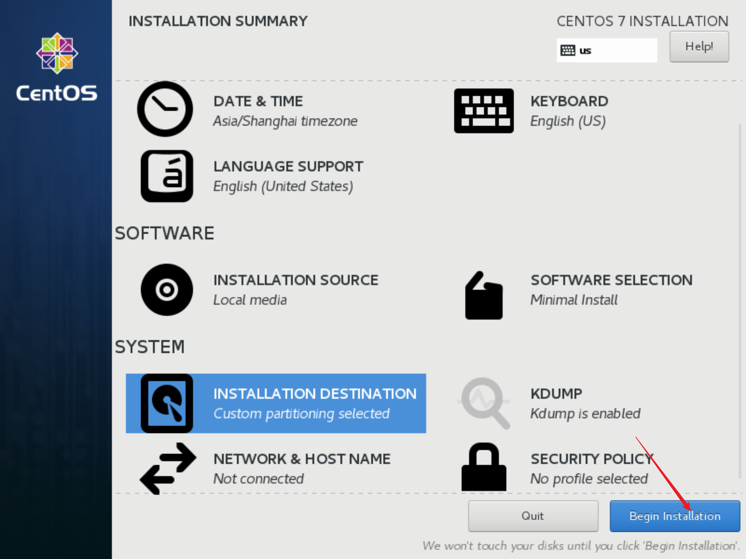Select INSTALLATION DESTINATION label

point(315,394)
